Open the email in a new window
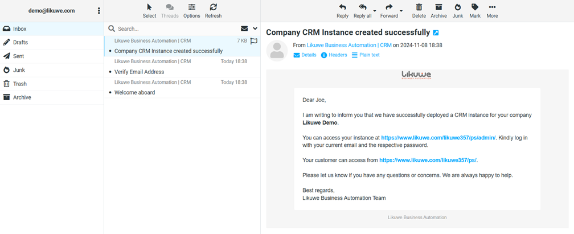Image resolution: width=574 pixels, height=234 pixels. click(x=436, y=33)
